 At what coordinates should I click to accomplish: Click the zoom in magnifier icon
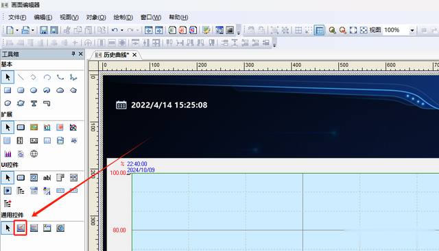tap(332, 30)
